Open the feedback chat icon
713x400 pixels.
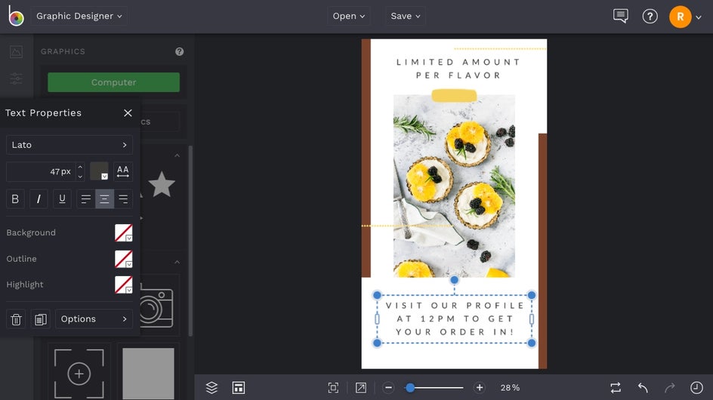coord(621,16)
